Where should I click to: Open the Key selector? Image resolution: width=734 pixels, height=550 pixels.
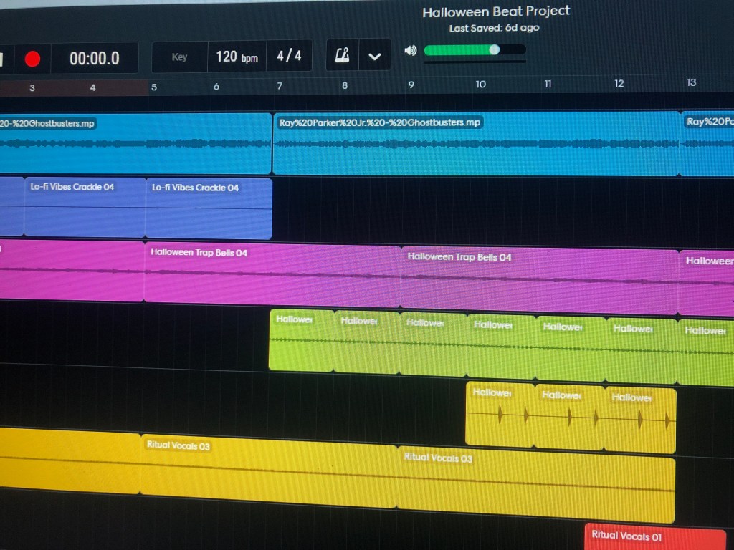click(x=179, y=57)
